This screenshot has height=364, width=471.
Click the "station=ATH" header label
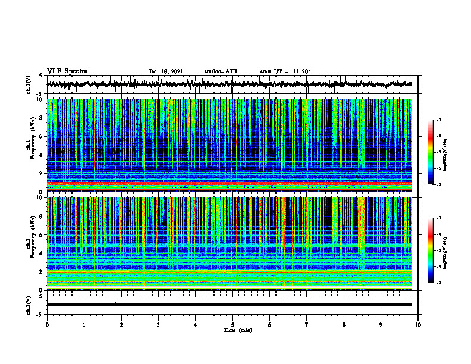tap(221, 71)
